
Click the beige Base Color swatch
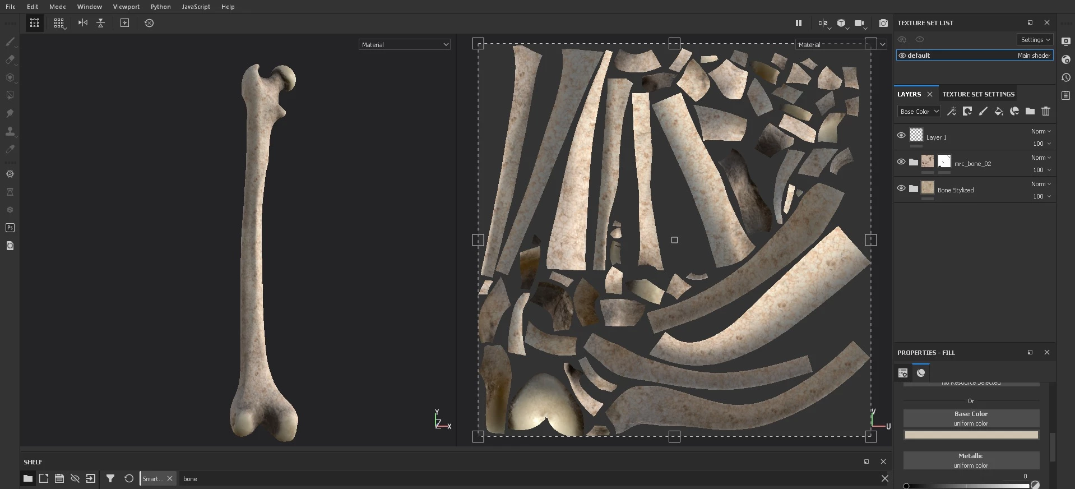click(x=971, y=435)
